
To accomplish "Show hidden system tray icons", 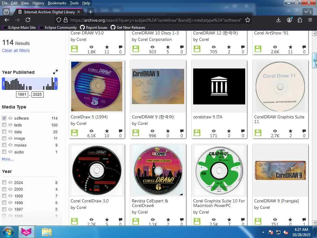I will (x=263, y=232).
